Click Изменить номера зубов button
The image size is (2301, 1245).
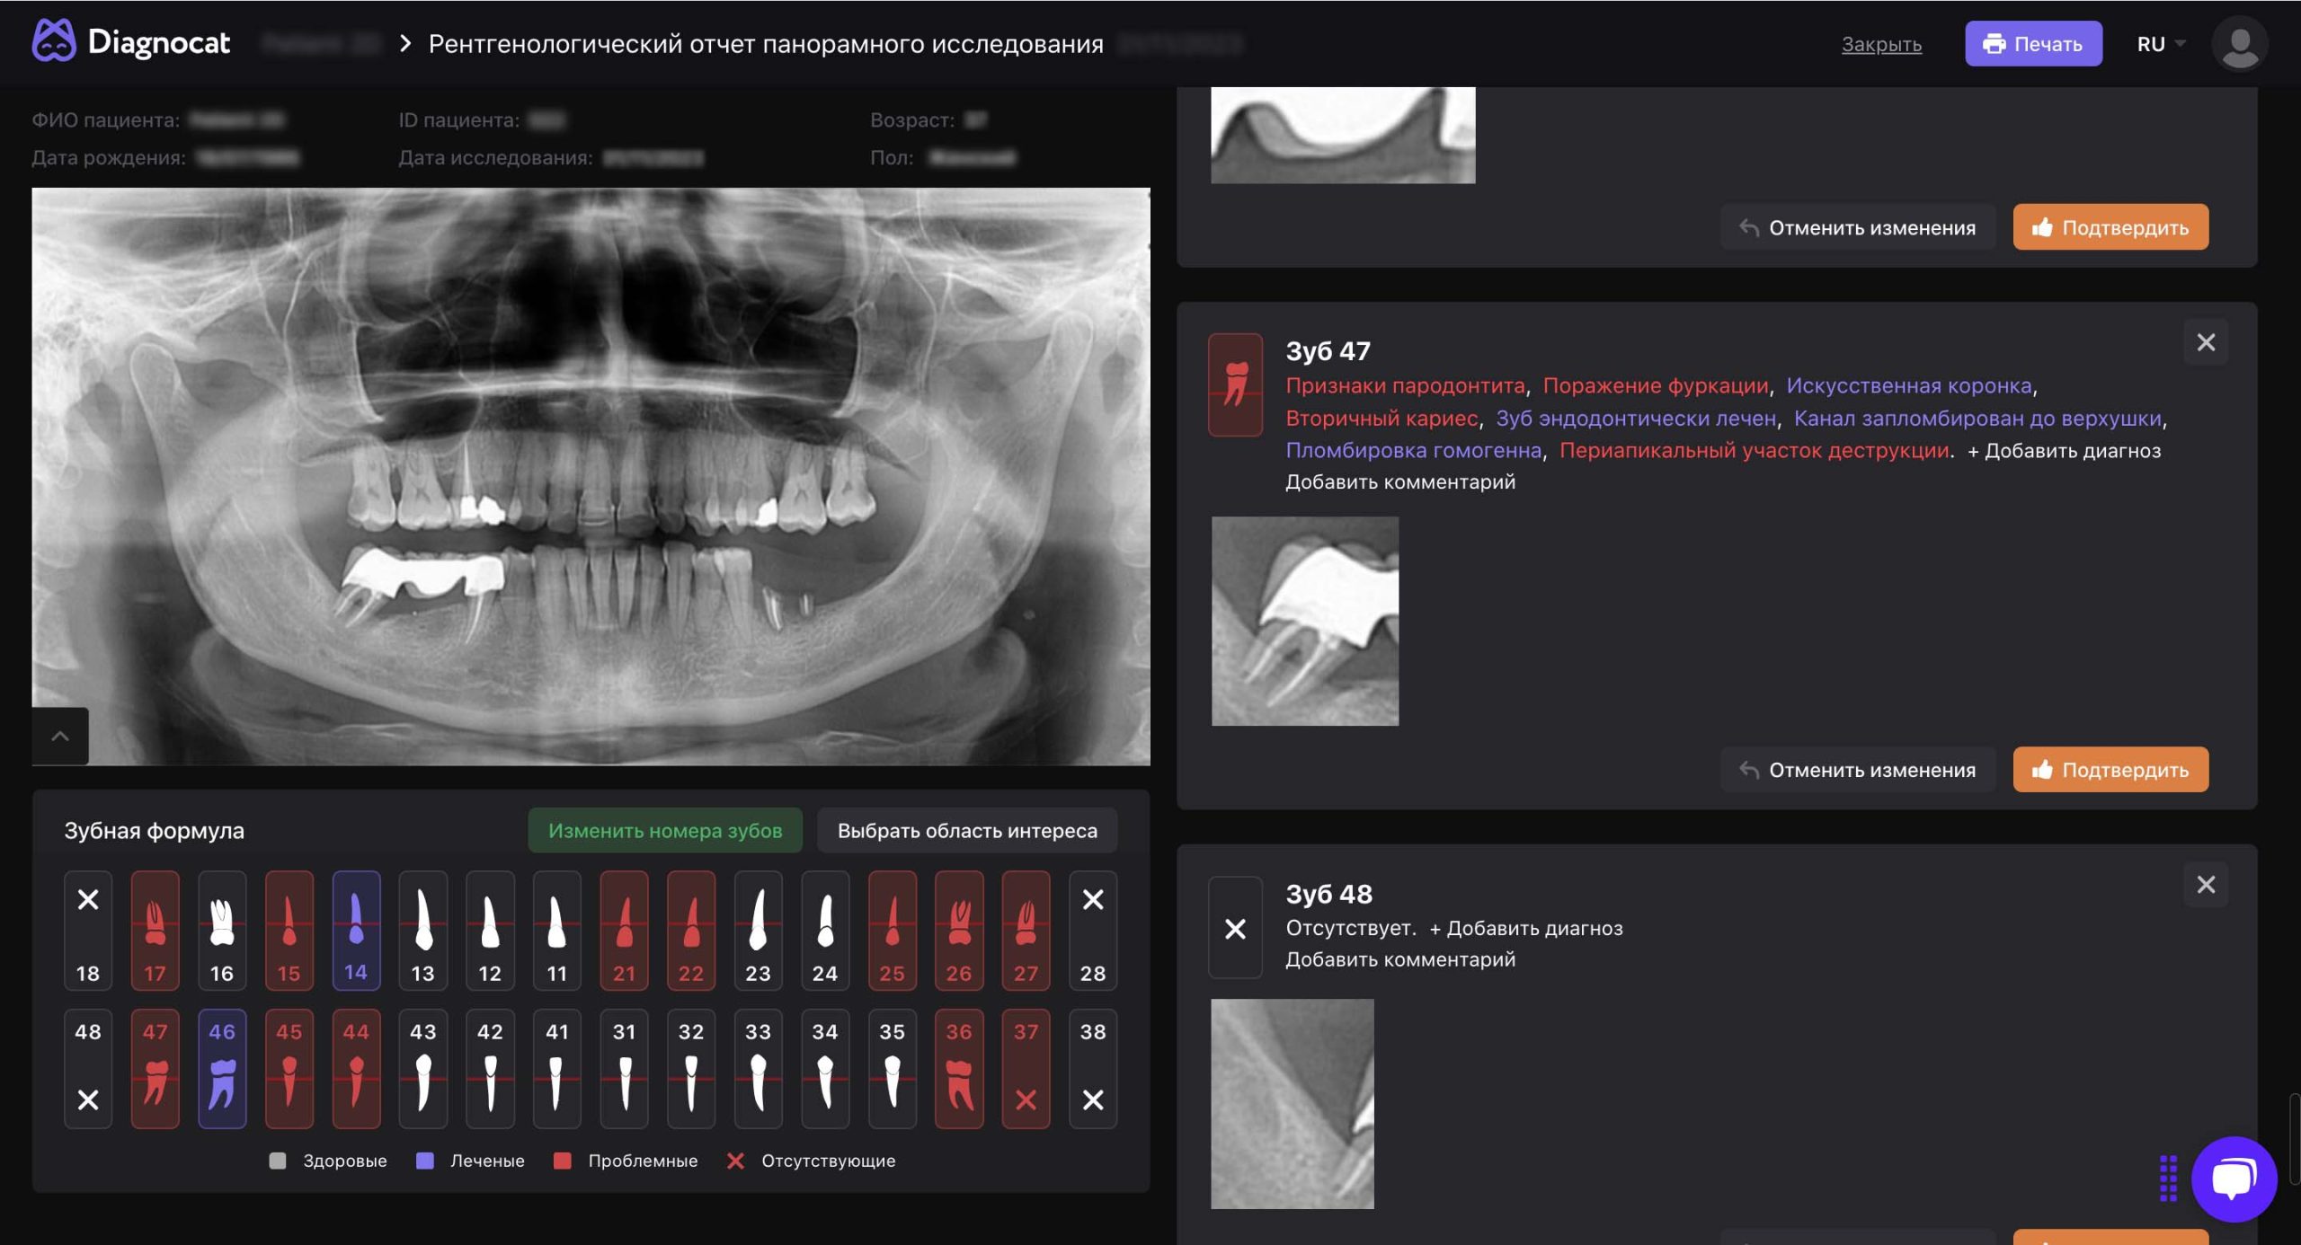[x=665, y=830]
